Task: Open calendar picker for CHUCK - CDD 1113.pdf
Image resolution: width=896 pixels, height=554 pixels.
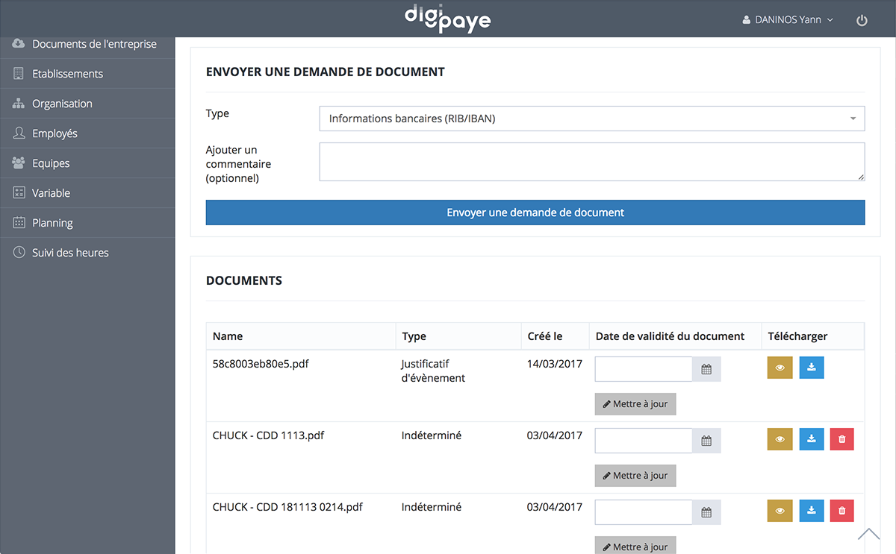Action: pos(706,441)
